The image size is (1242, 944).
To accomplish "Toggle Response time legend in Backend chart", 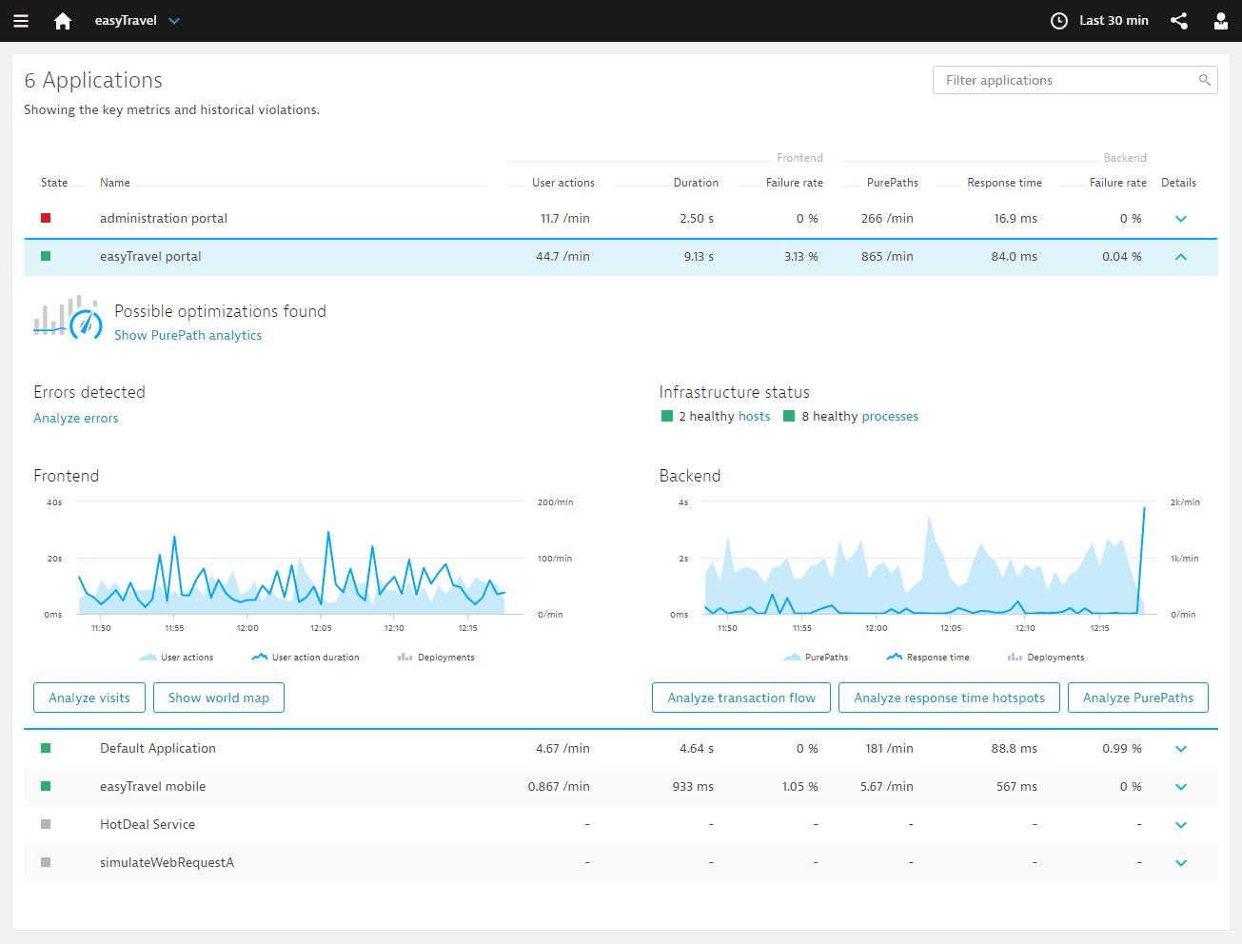I will click(x=928, y=658).
